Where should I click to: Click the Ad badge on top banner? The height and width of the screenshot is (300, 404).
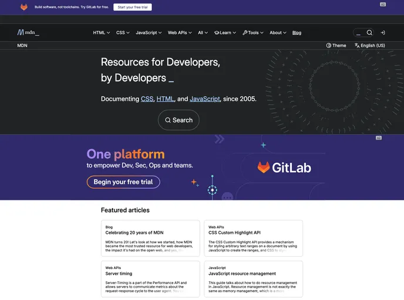(383, 4)
